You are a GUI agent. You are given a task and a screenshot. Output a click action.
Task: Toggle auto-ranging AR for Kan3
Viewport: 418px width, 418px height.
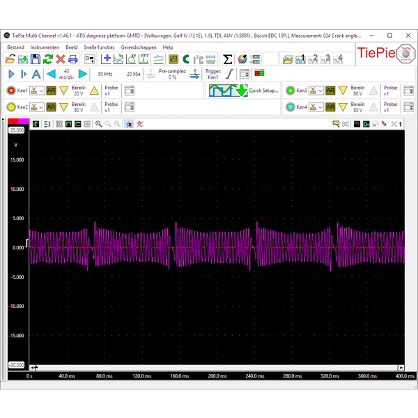[x=330, y=91]
